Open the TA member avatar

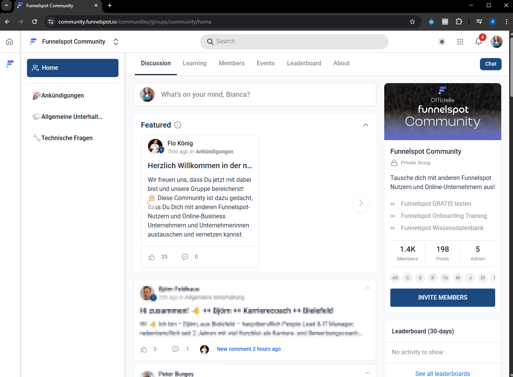click(445, 278)
